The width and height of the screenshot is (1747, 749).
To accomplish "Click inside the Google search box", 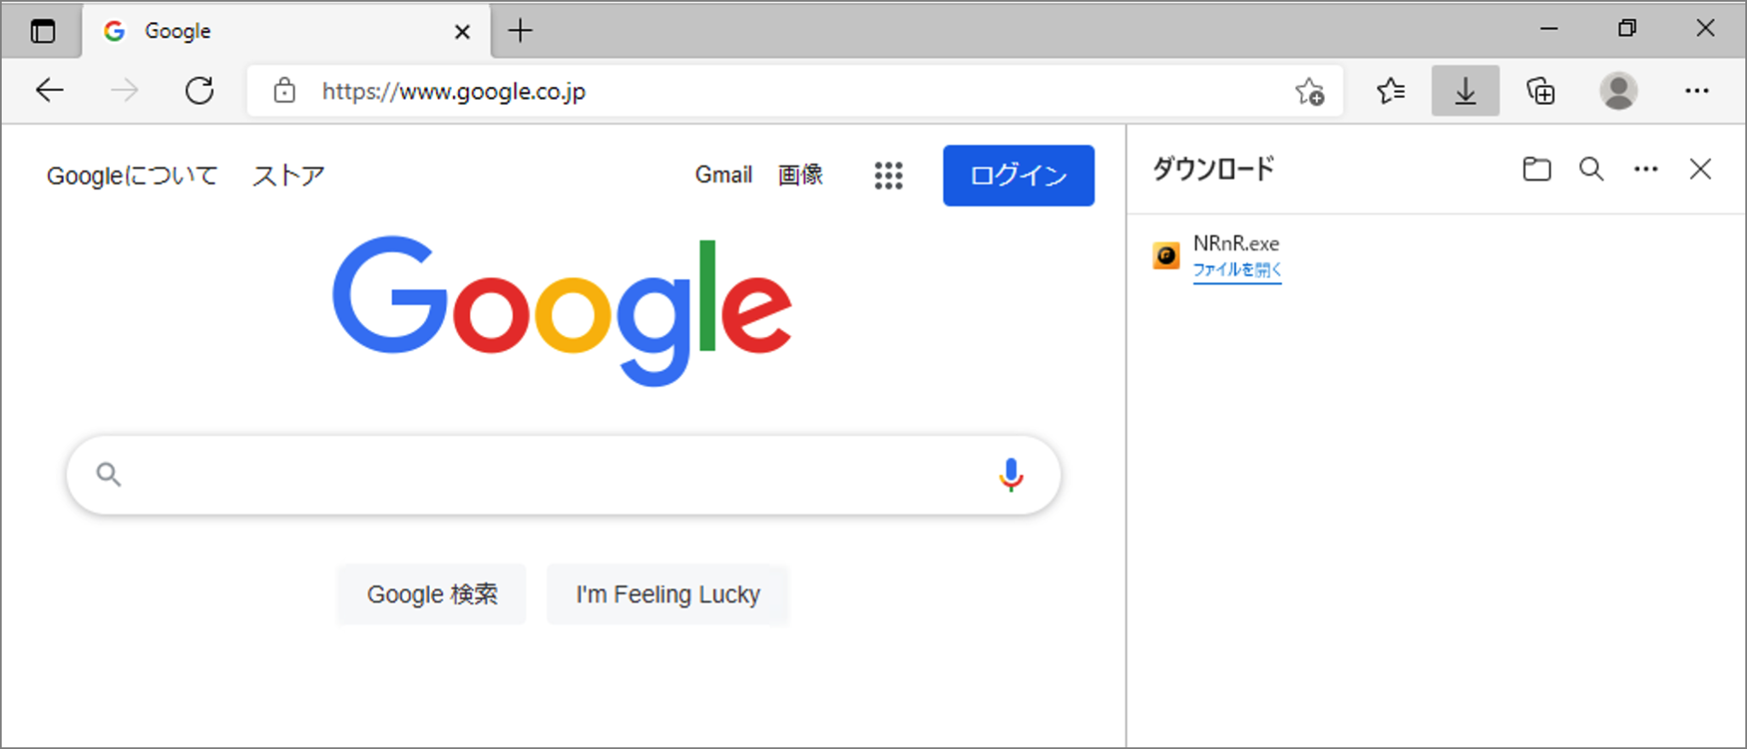I will 546,475.
